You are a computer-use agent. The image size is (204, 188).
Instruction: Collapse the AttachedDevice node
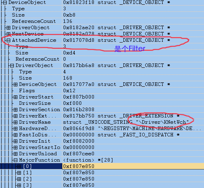(x=8, y=40)
